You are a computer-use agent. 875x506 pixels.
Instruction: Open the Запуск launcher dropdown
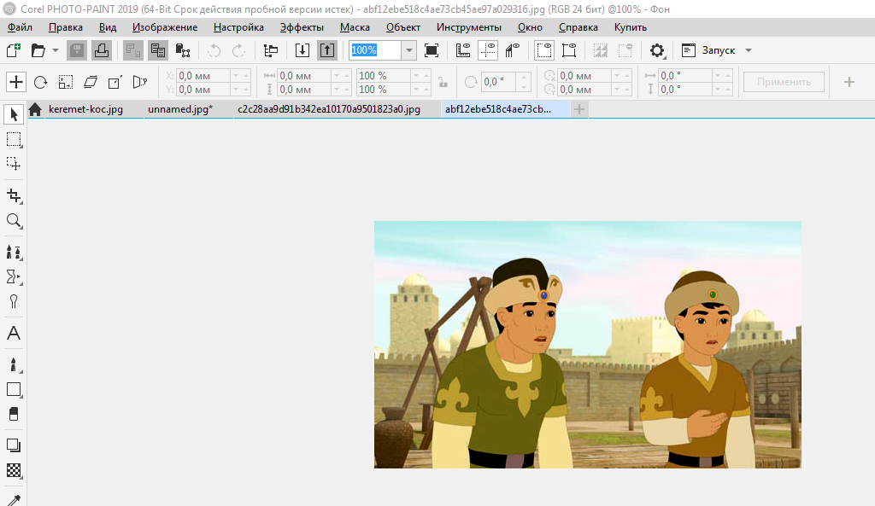click(718, 50)
